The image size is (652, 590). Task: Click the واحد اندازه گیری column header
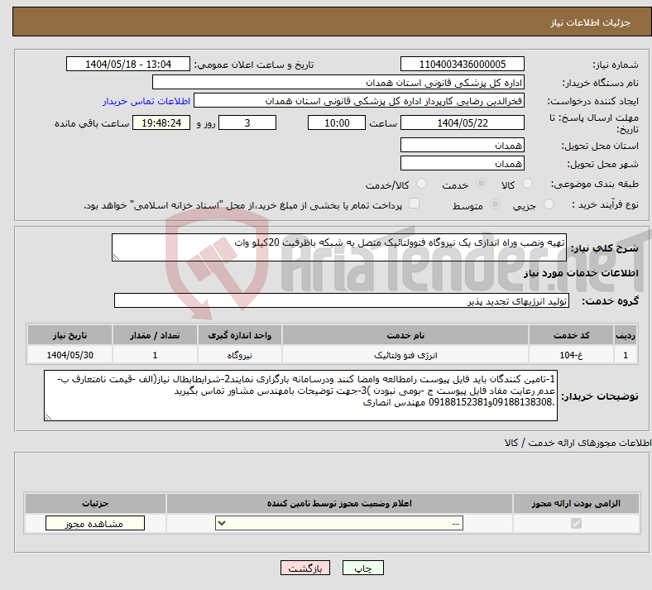(x=239, y=335)
